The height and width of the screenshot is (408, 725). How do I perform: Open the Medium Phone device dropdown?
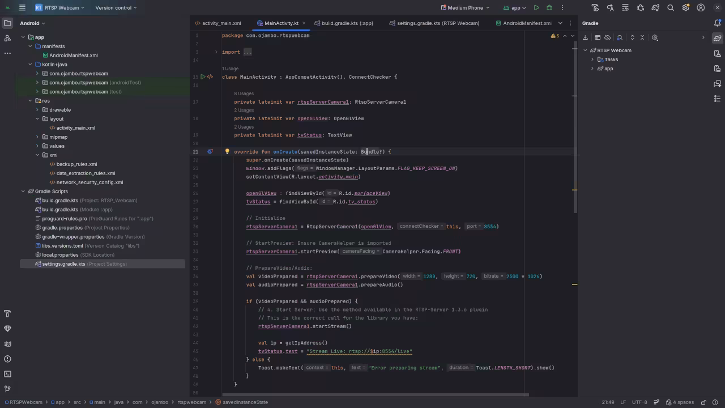(466, 8)
